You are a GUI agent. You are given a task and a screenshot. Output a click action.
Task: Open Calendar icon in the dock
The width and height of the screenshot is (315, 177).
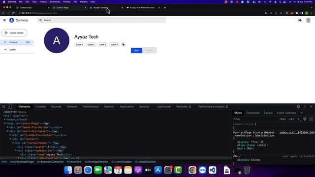click(x=118, y=170)
